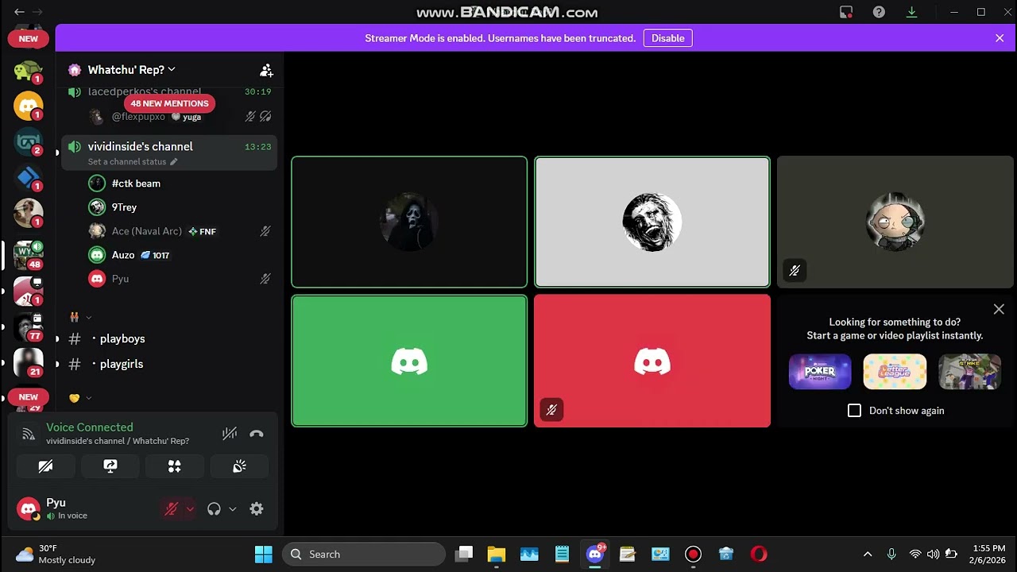Jump to 48 new mentions

click(169, 103)
